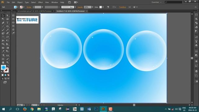Click the Opacity label link

(80, 7)
